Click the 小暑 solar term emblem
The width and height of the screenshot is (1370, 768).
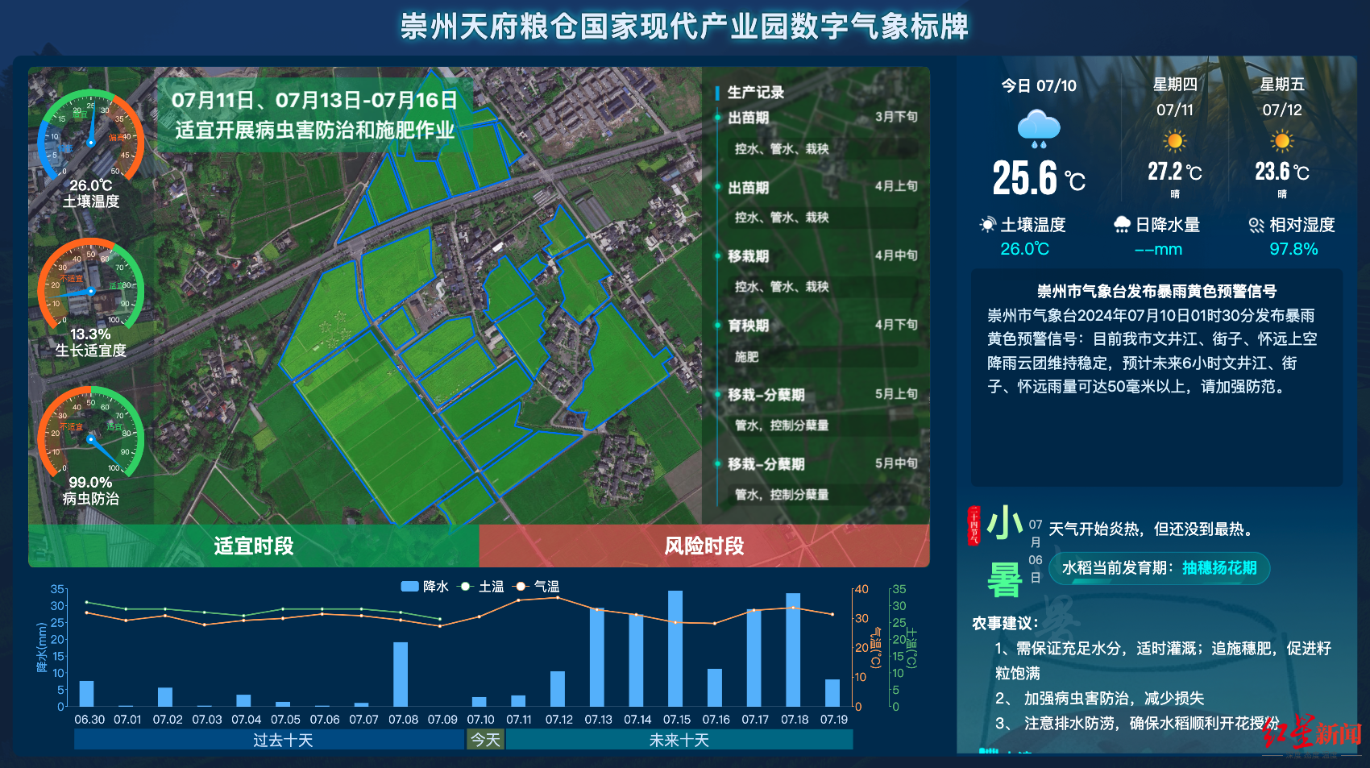click(x=1005, y=553)
